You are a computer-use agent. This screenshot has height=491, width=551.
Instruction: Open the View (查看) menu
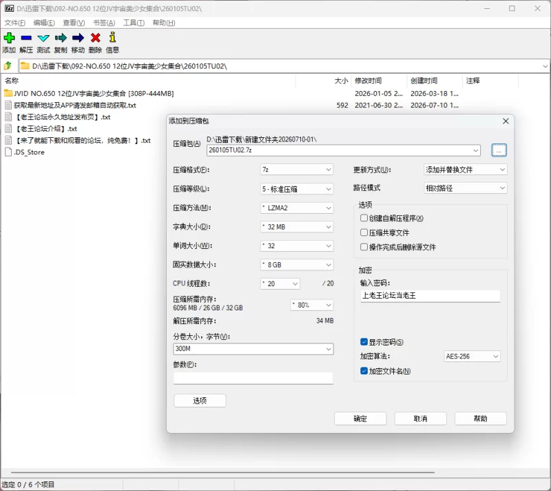pyautogui.click(x=74, y=23)
